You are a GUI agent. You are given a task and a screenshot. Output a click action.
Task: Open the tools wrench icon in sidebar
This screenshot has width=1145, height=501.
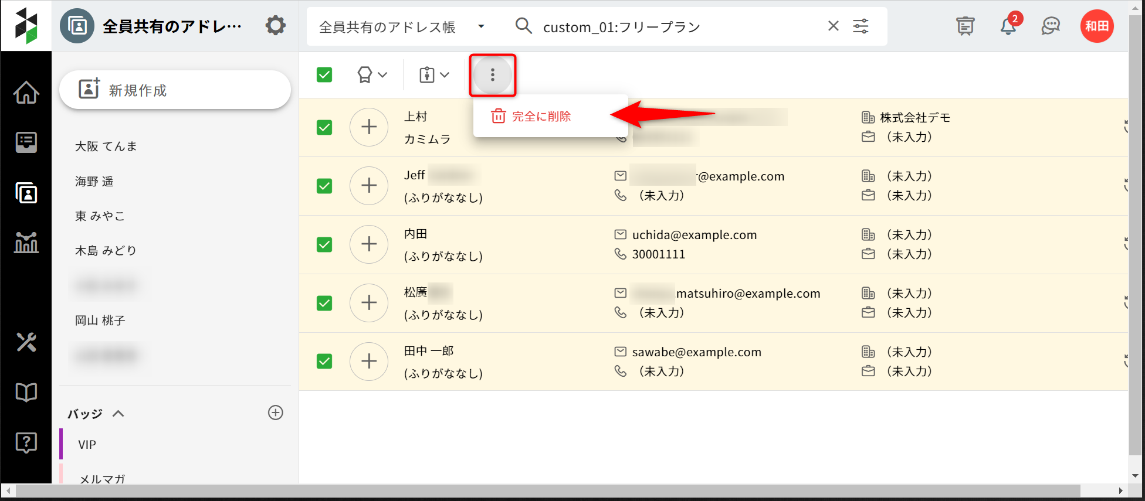(26, 342)
